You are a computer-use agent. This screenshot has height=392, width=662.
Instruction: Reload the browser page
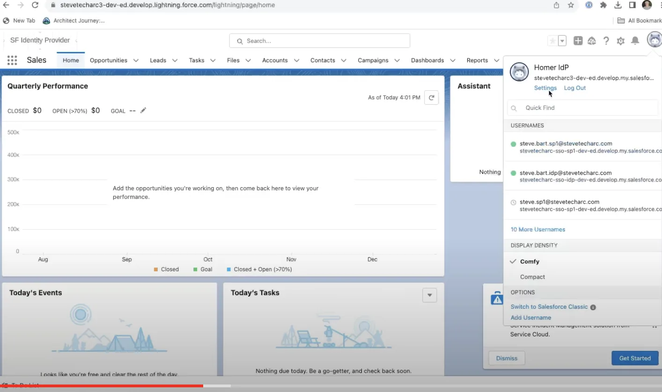point(35,5)
